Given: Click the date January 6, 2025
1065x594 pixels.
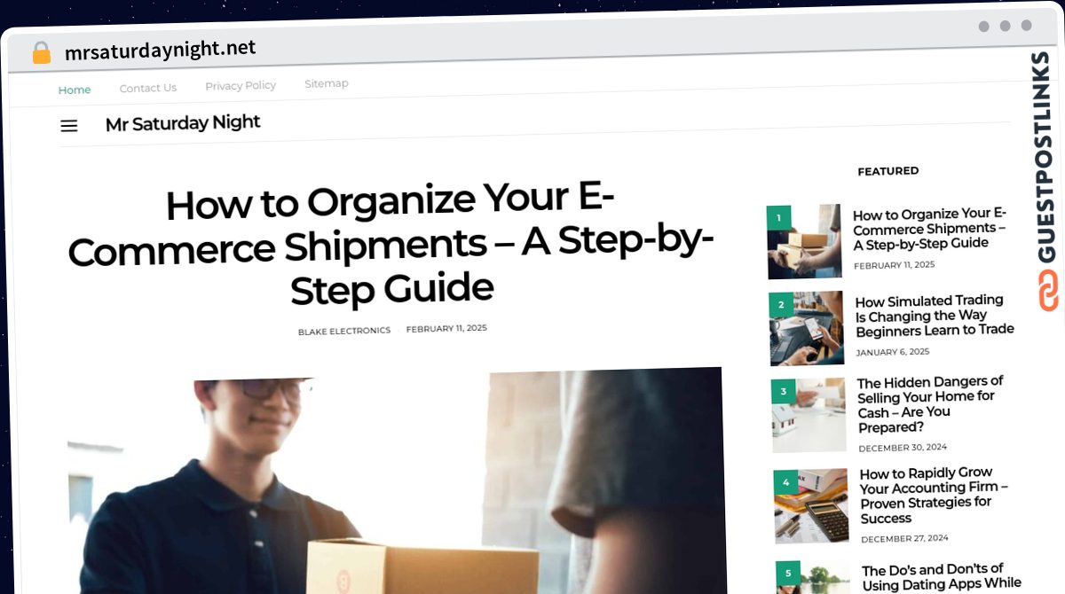Looking at the screenshot, I should [893, 352].
